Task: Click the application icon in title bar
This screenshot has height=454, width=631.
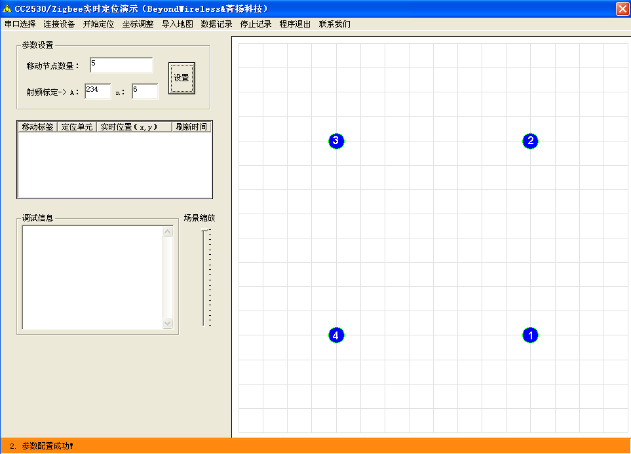Action: pyautogui.click(x=7, y=9)
